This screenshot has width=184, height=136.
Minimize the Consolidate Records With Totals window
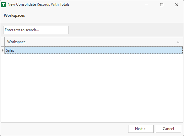point(147,5)
